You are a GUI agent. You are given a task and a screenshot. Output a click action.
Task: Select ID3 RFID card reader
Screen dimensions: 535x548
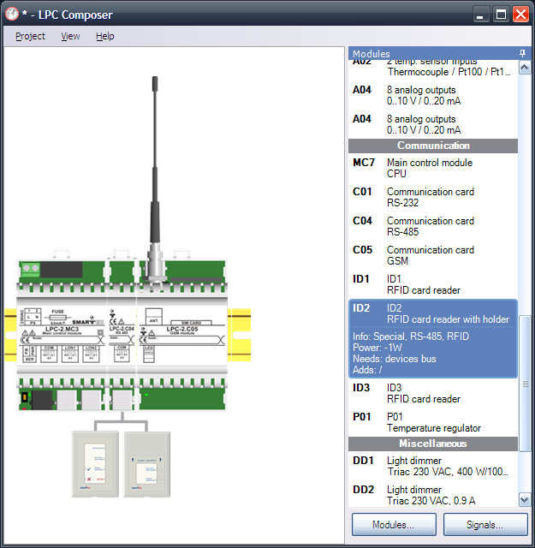click(433, 393)
